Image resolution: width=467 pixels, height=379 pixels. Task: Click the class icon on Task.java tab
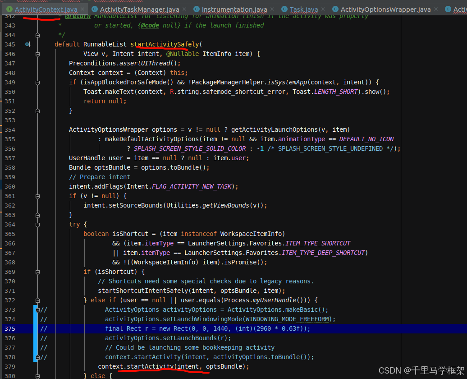(x=284, y=9)
